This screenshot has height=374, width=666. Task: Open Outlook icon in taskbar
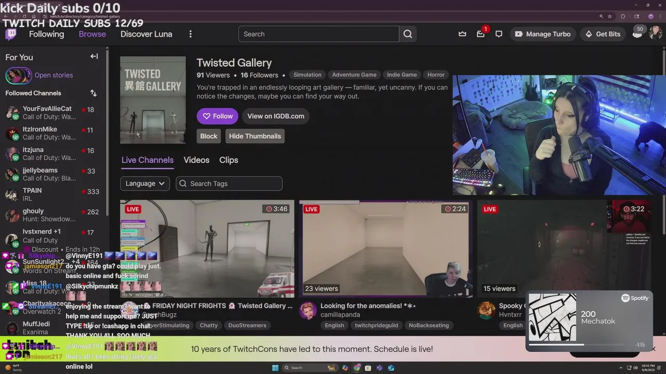[x=391, y=368]
